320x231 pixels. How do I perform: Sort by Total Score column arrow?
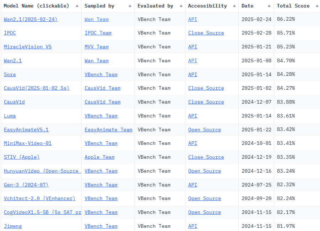[317, 6]
